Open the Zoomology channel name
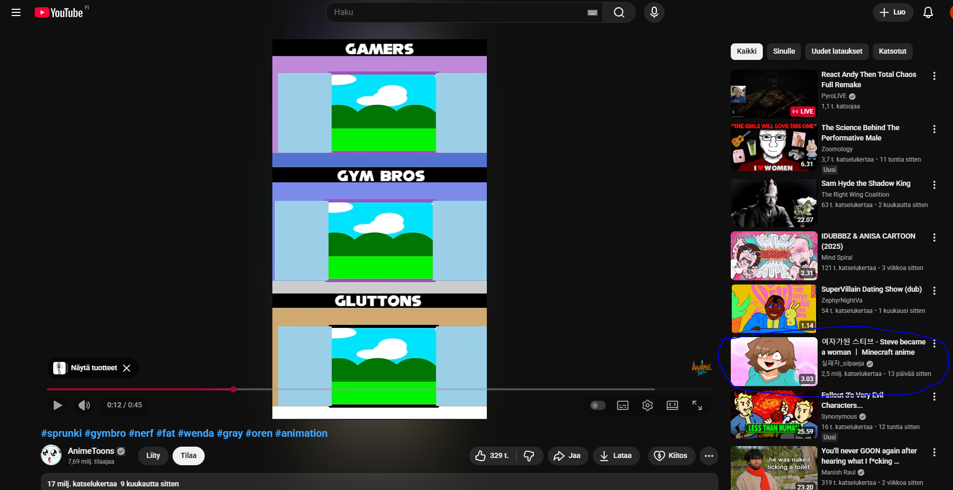Image resolution: width=953 pixels, height=490 pixels. tap(837, 150)
